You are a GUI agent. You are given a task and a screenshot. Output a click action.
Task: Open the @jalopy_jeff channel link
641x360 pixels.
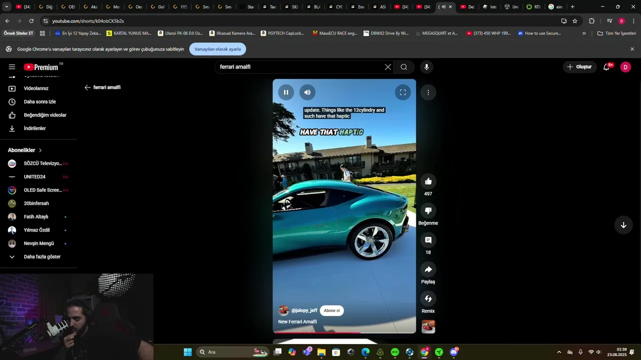[x=304, y=310]
